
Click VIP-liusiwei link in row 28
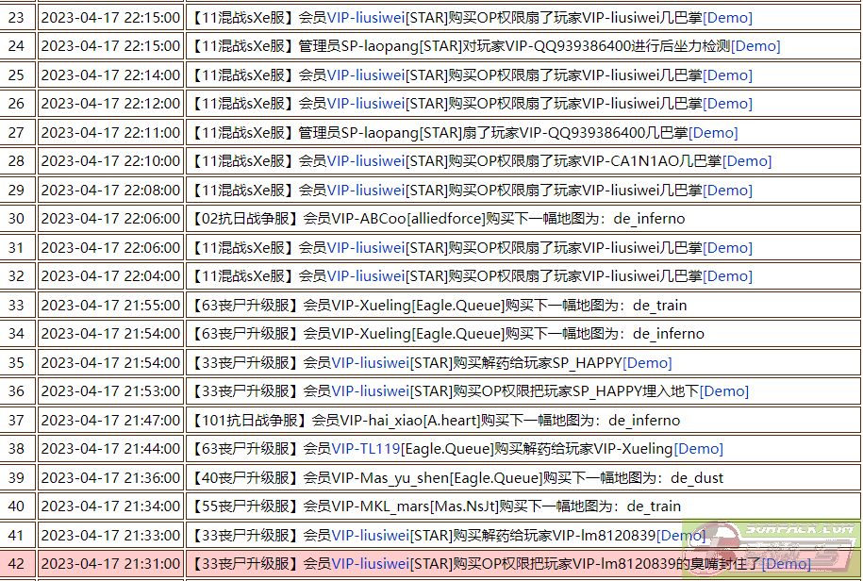pyautogui.click(x=366, y=161)
